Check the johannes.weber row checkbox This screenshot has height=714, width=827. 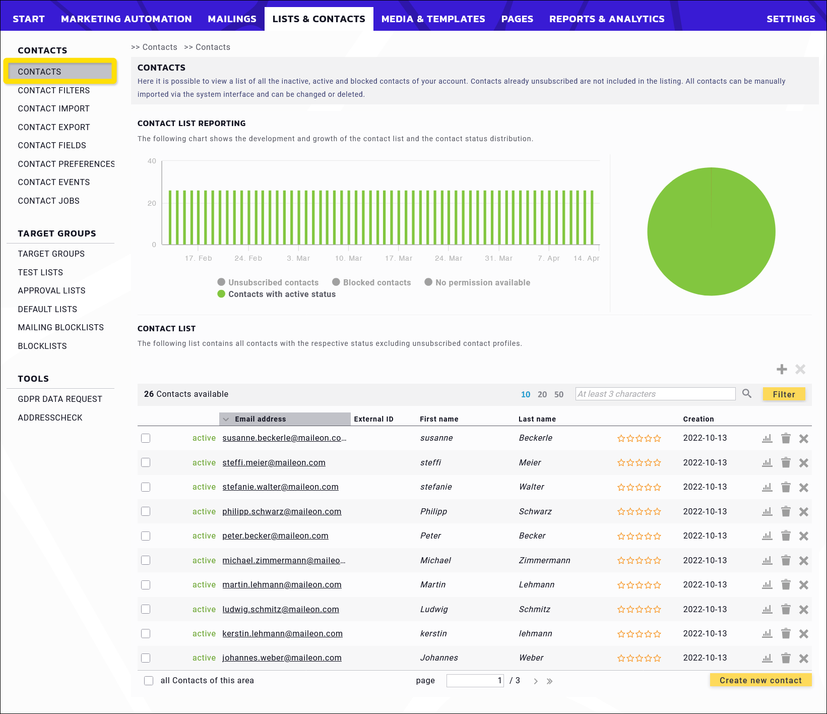click(146, 658)
